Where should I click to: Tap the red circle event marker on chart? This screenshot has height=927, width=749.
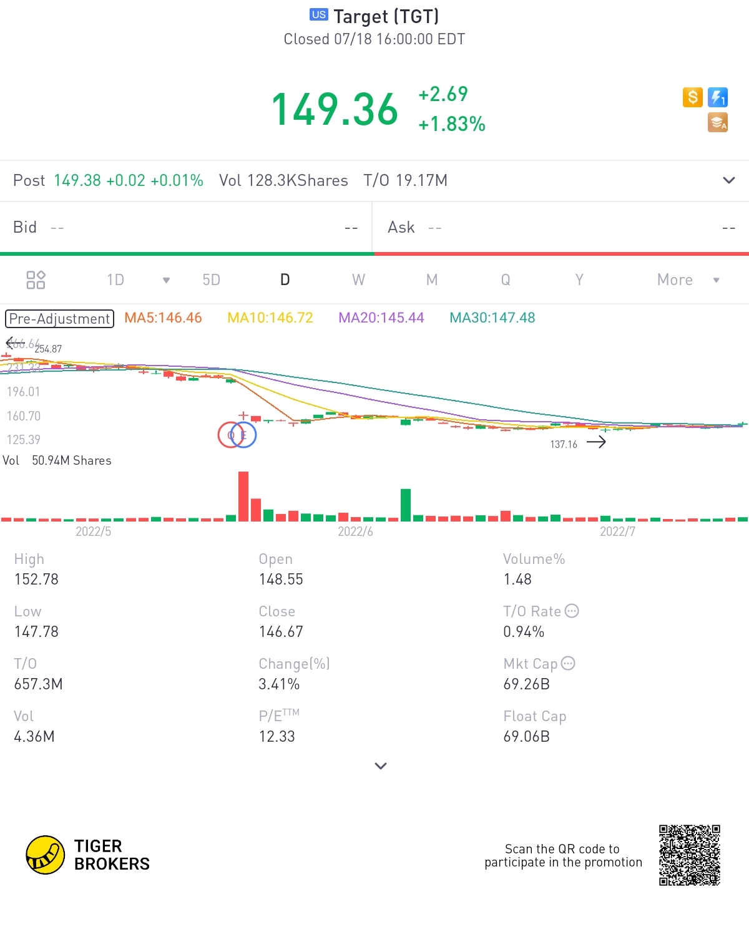click(230, 435)
